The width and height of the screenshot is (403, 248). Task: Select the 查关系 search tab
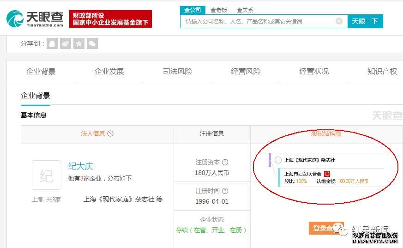pos(245,10)
